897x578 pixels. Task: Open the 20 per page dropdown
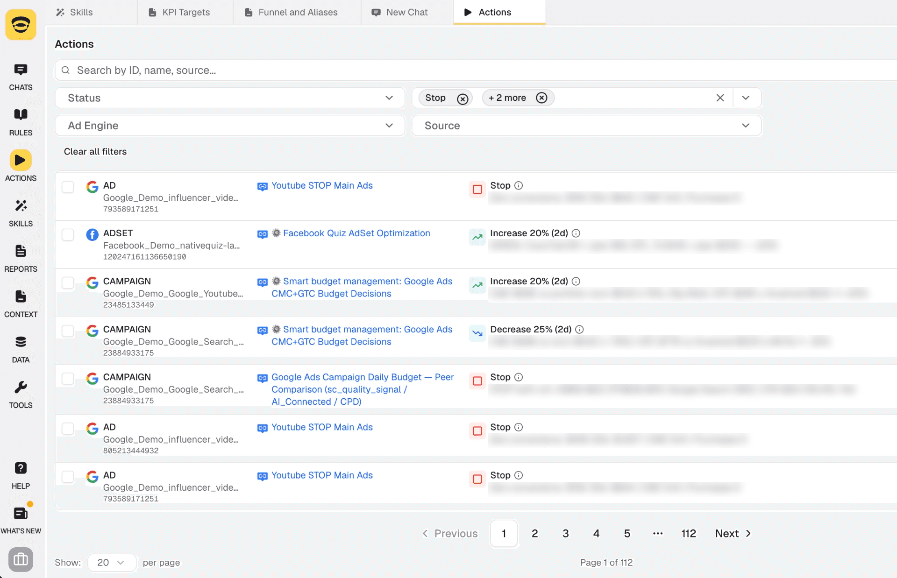point(112,563)
